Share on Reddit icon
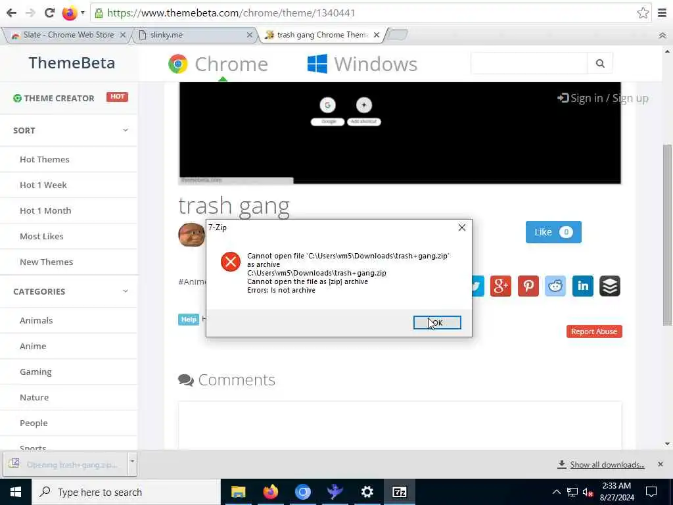 pos(555,286)
